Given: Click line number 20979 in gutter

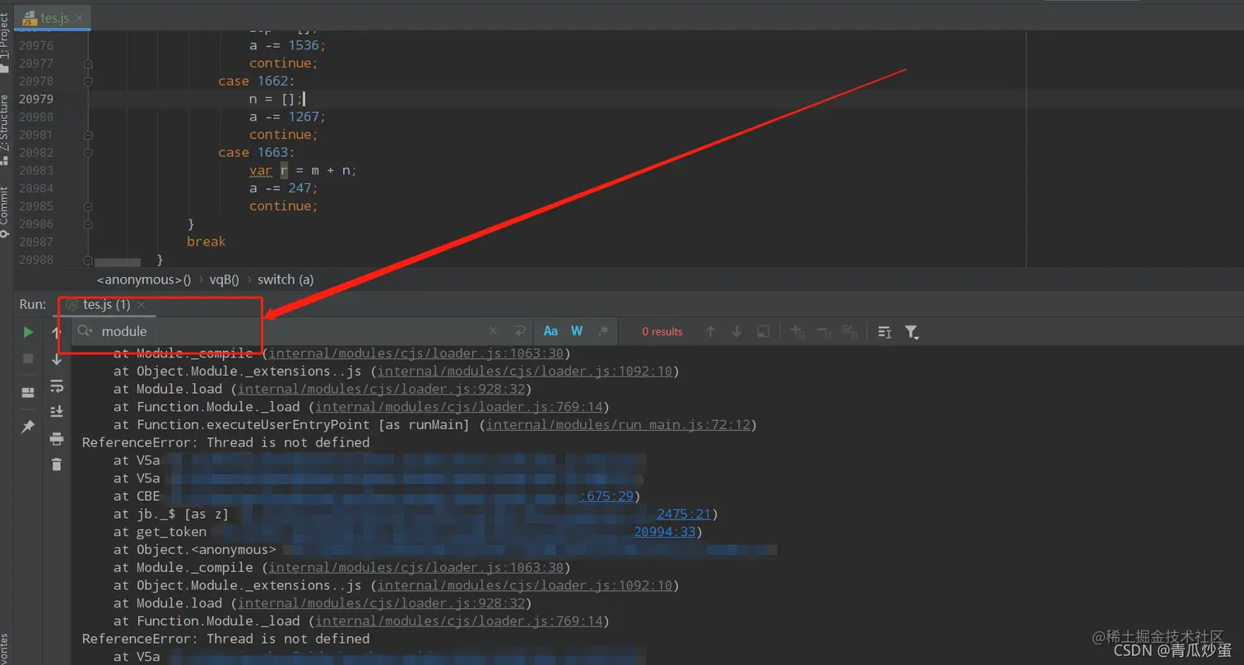Looking at the screenshot, I should [x=36, y=99].
